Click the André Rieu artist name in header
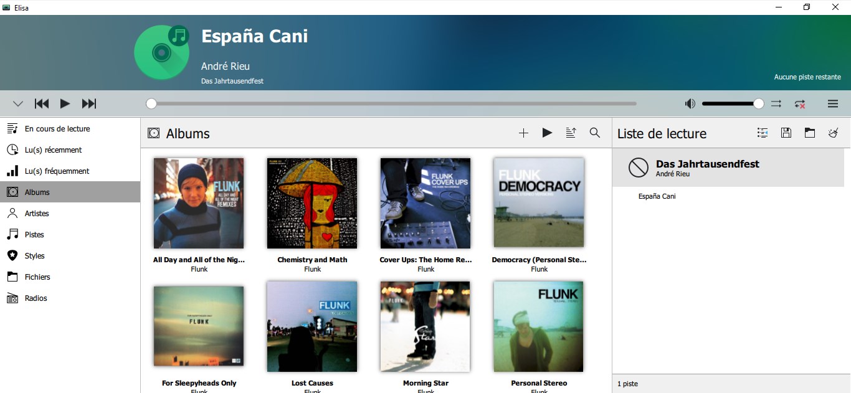 (x=226, y=66)
